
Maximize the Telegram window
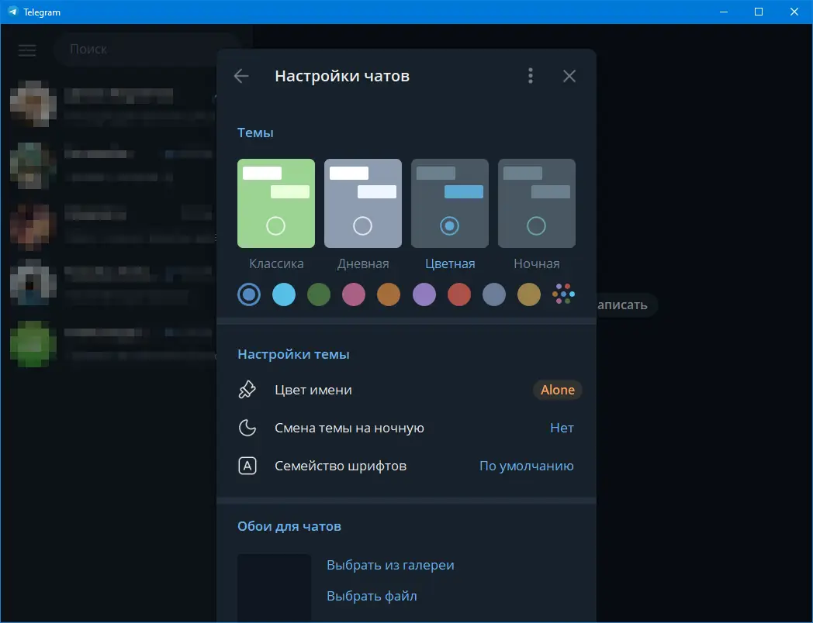(759, 12)
